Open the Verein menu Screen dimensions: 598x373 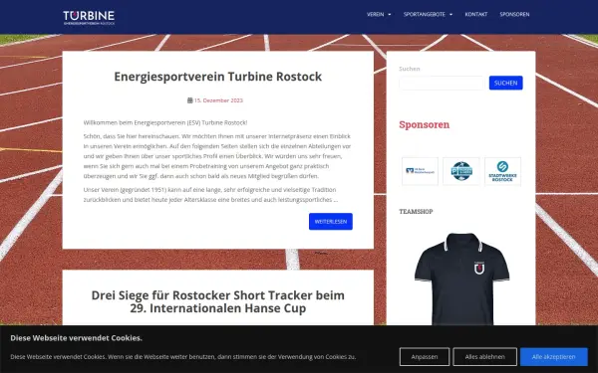coord(376,15)
